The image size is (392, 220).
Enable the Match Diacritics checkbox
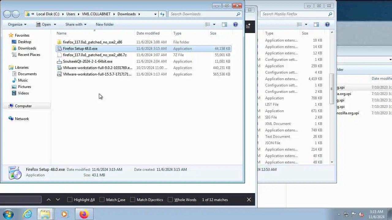coord(133,200)
